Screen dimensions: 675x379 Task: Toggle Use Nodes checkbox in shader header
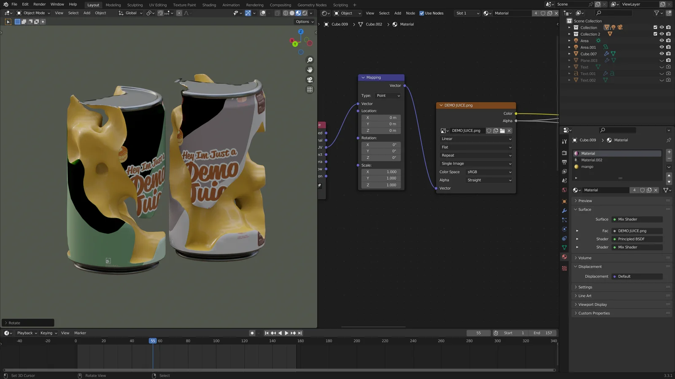(x=421, y=13)
